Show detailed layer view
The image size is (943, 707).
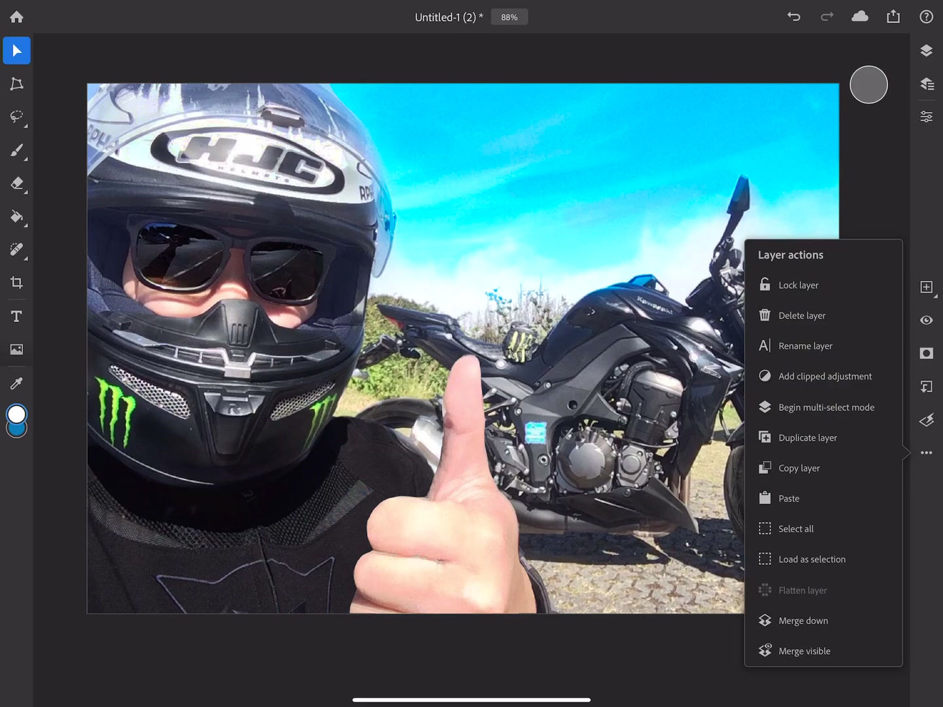click(926, 84)
